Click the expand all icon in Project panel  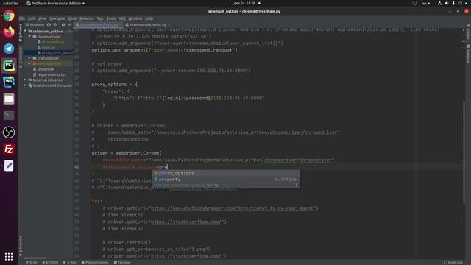tap(55, 25)
